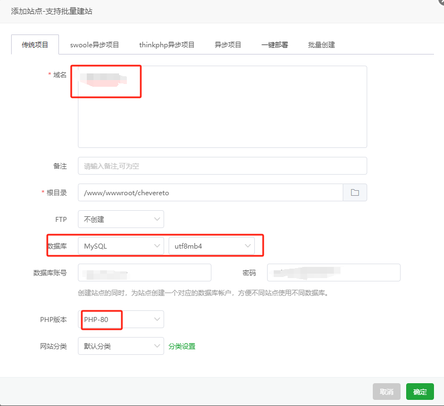Select the thinkphp异步项目 tab

click(167, 44)
